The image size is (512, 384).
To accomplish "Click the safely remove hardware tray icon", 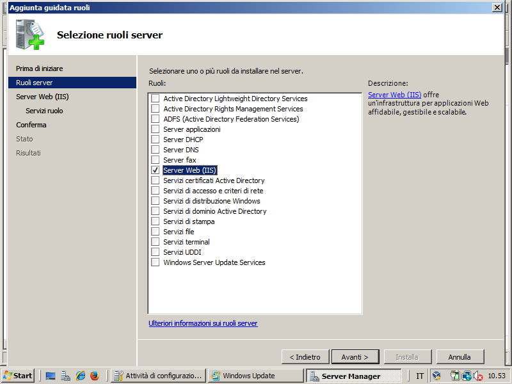I will tap(455, 376).
